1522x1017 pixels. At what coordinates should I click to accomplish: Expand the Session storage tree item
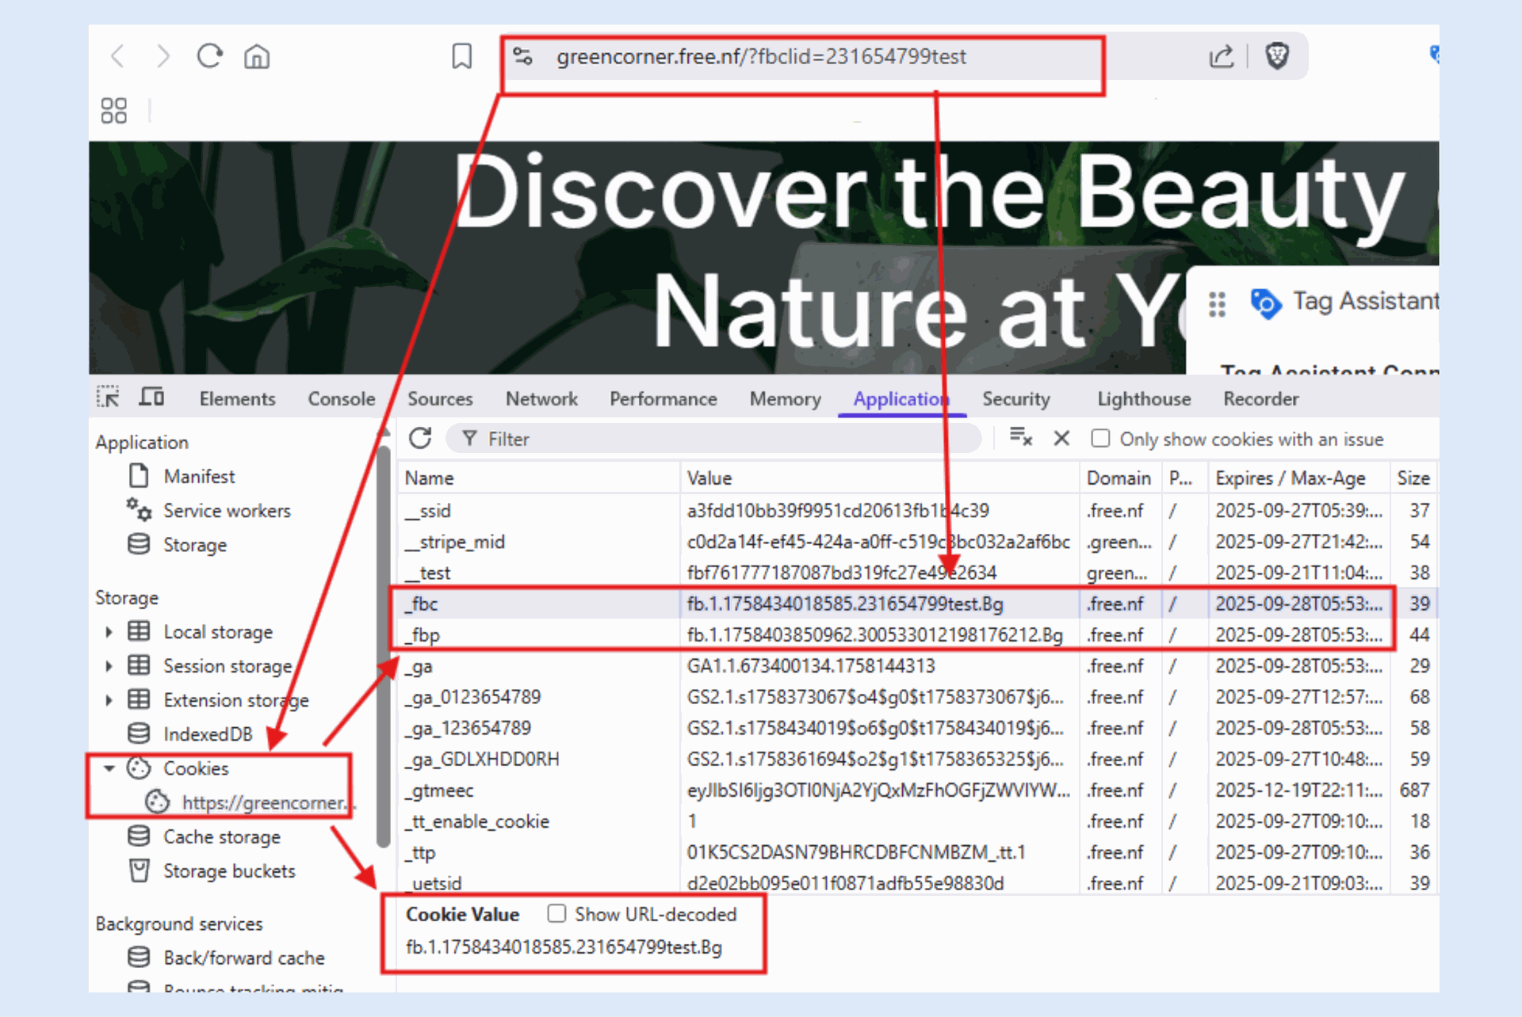click(x=109, y=666)
